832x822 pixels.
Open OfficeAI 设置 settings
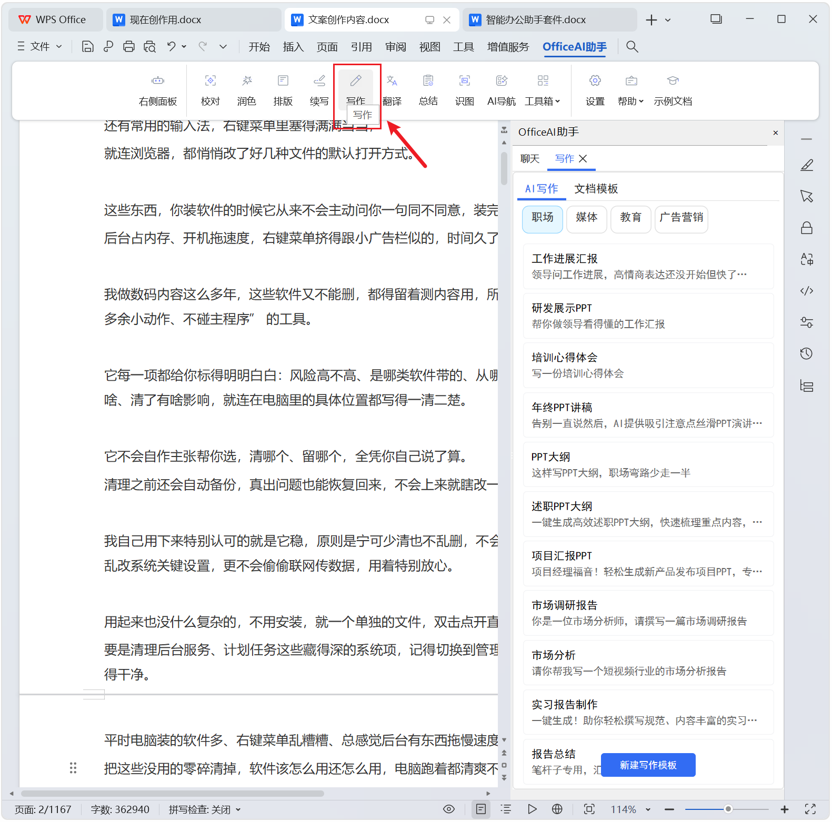tap(595, 90)
